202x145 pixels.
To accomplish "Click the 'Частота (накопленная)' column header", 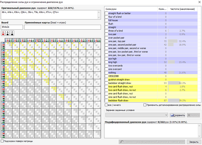I will 182,9.
